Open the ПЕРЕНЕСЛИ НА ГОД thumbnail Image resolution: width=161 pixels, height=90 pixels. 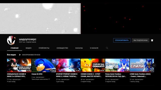coord(117,65)
